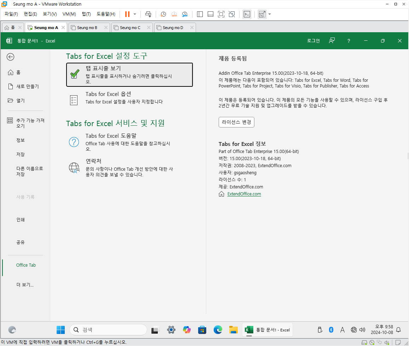Image resolution: width=409 pixels, height=346 pixels.
Task: Close the Seung mo A tab
Action: tap(63, 27)
